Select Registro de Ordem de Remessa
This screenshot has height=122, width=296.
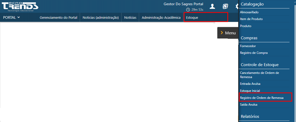(x=261, y=98)
